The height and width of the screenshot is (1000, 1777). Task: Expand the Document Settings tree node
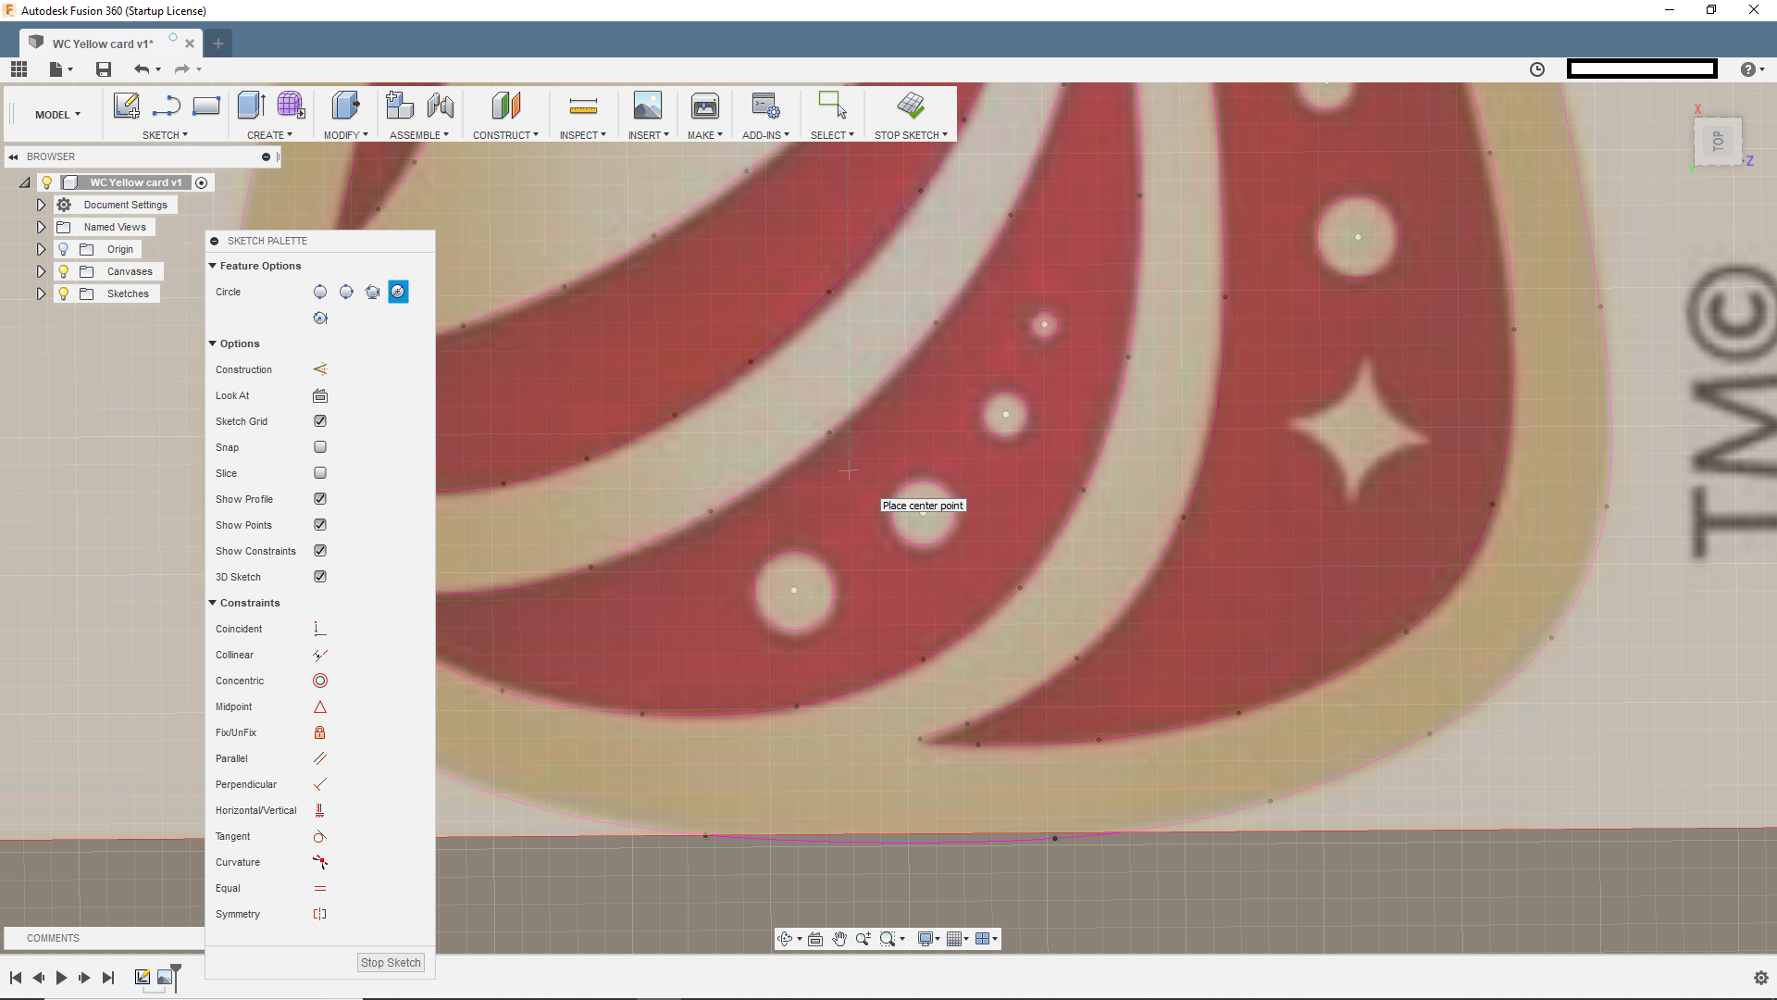pos(41,205)
